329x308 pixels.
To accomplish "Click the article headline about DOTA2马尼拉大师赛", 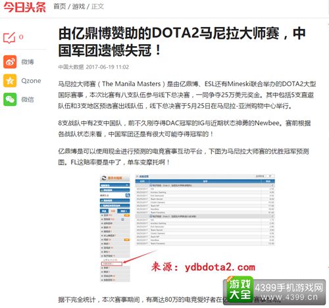I will (182, 42).
